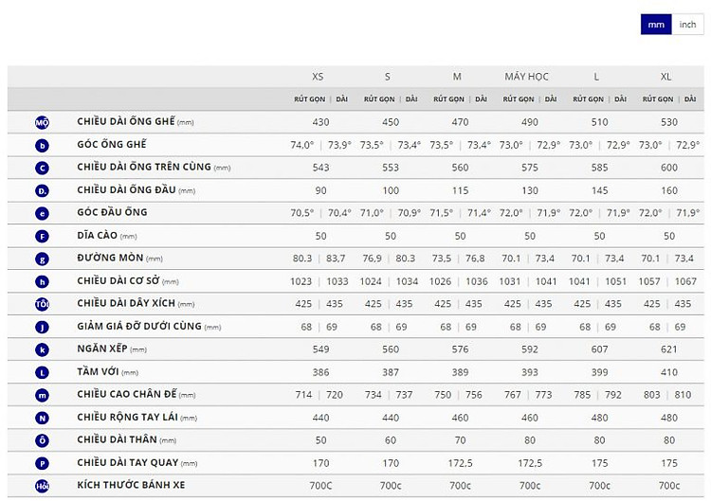Click the 'F' icon for Dĩa cào
The width and height of the screenshot is (711, 501).
[x=42, y=236]
